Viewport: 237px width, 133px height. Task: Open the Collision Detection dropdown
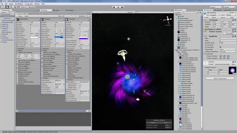[228, 52]
